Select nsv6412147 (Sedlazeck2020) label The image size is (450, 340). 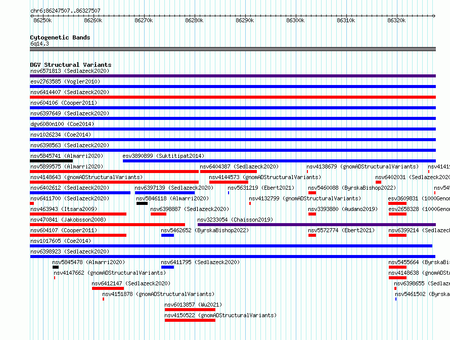(x=131, y=283)
